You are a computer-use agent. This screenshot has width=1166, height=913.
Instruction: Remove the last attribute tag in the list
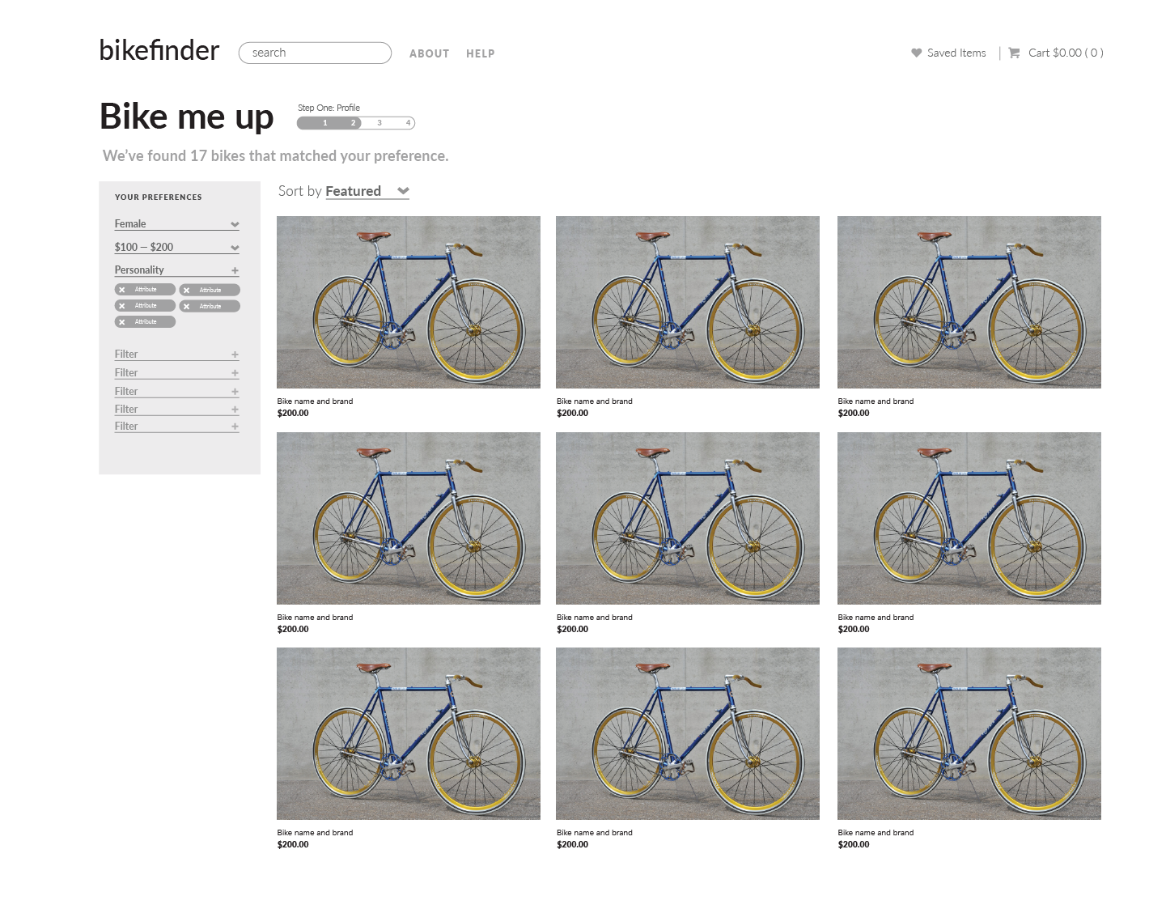[122, 322]
